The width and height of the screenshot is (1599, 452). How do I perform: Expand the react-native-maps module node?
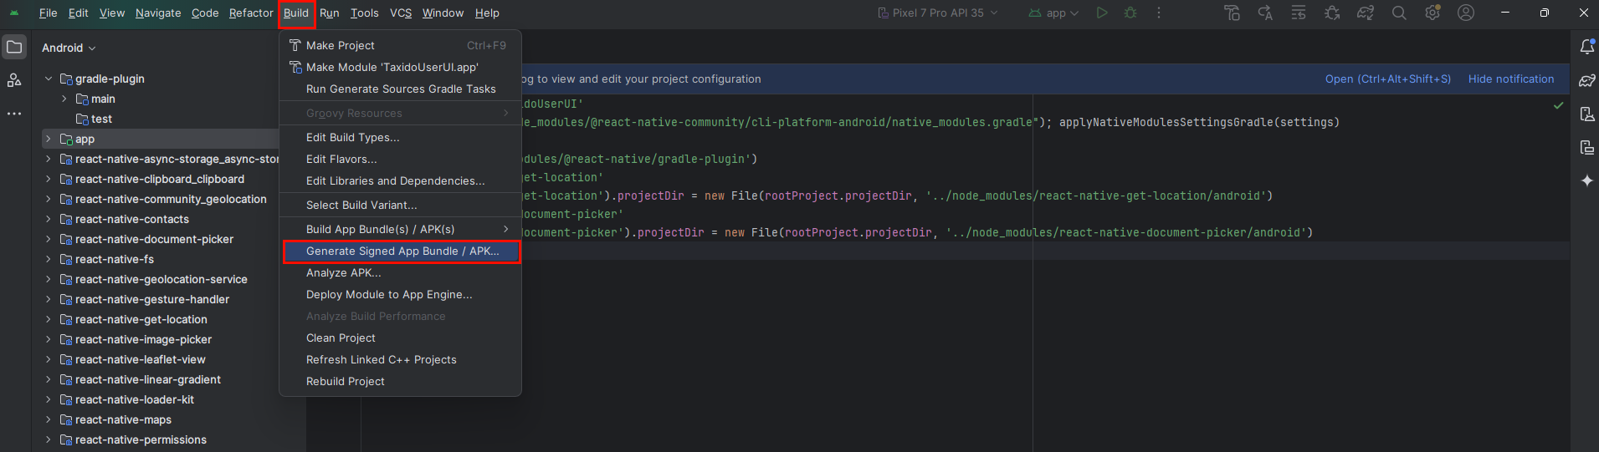click(x=49, y=419)
